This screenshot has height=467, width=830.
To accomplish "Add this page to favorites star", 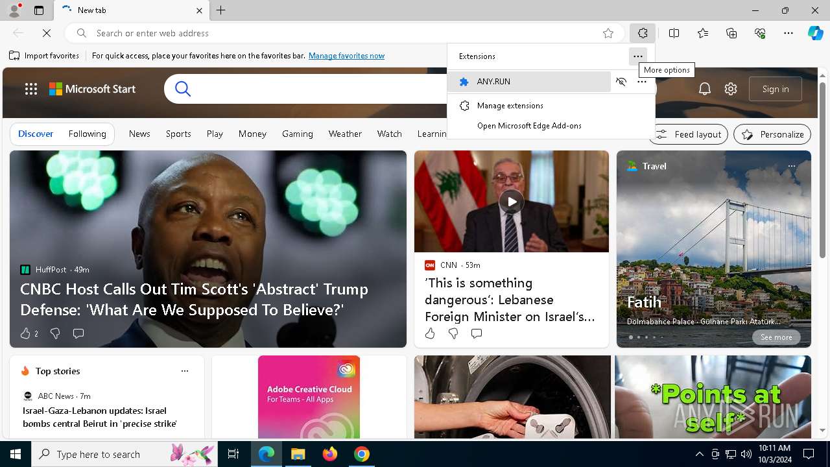I will [608, 33].
